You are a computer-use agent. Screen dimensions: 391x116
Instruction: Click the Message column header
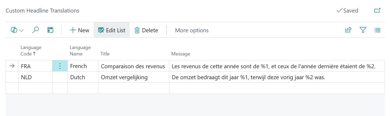[x=181, y=54]
